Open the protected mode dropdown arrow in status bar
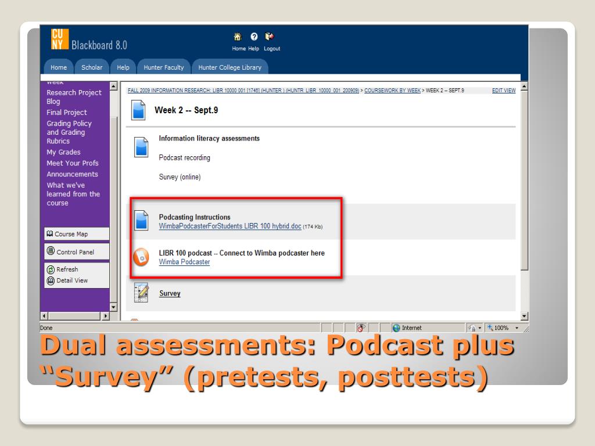595x446 pixels. click(480, 328)
